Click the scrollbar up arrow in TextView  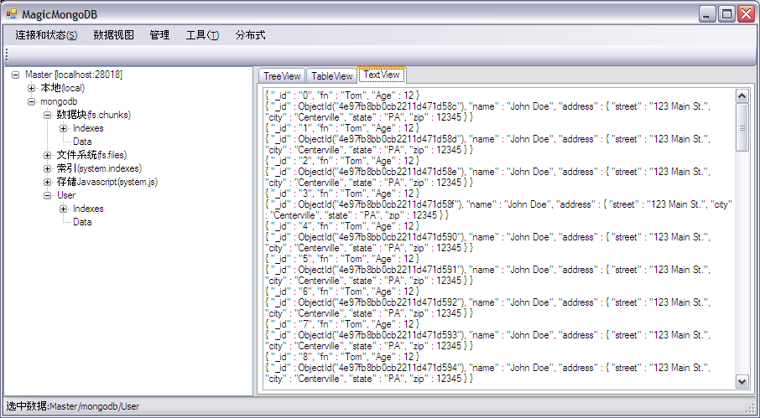tap(742, 95)
